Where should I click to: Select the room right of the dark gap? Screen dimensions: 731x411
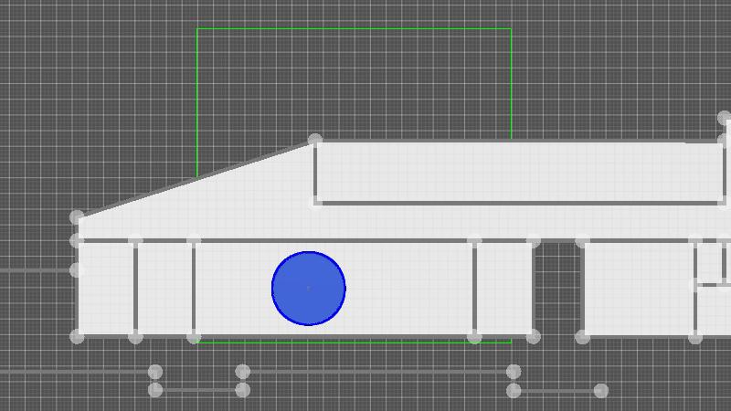[x=637, y=289]
